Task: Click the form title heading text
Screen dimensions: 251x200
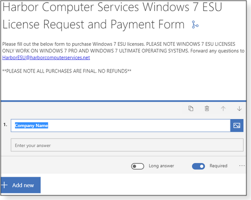Action: coord(112,15)
